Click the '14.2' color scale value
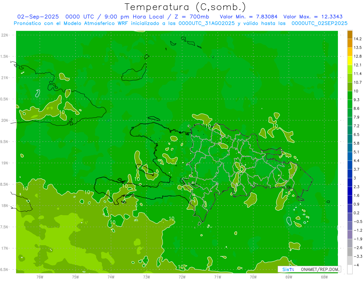The width and height of the screenshot is (364, 281). pos(358,39)
